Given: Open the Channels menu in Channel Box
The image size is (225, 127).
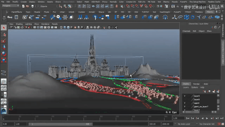Looking at the screenshot, I should tap(186, 31).
